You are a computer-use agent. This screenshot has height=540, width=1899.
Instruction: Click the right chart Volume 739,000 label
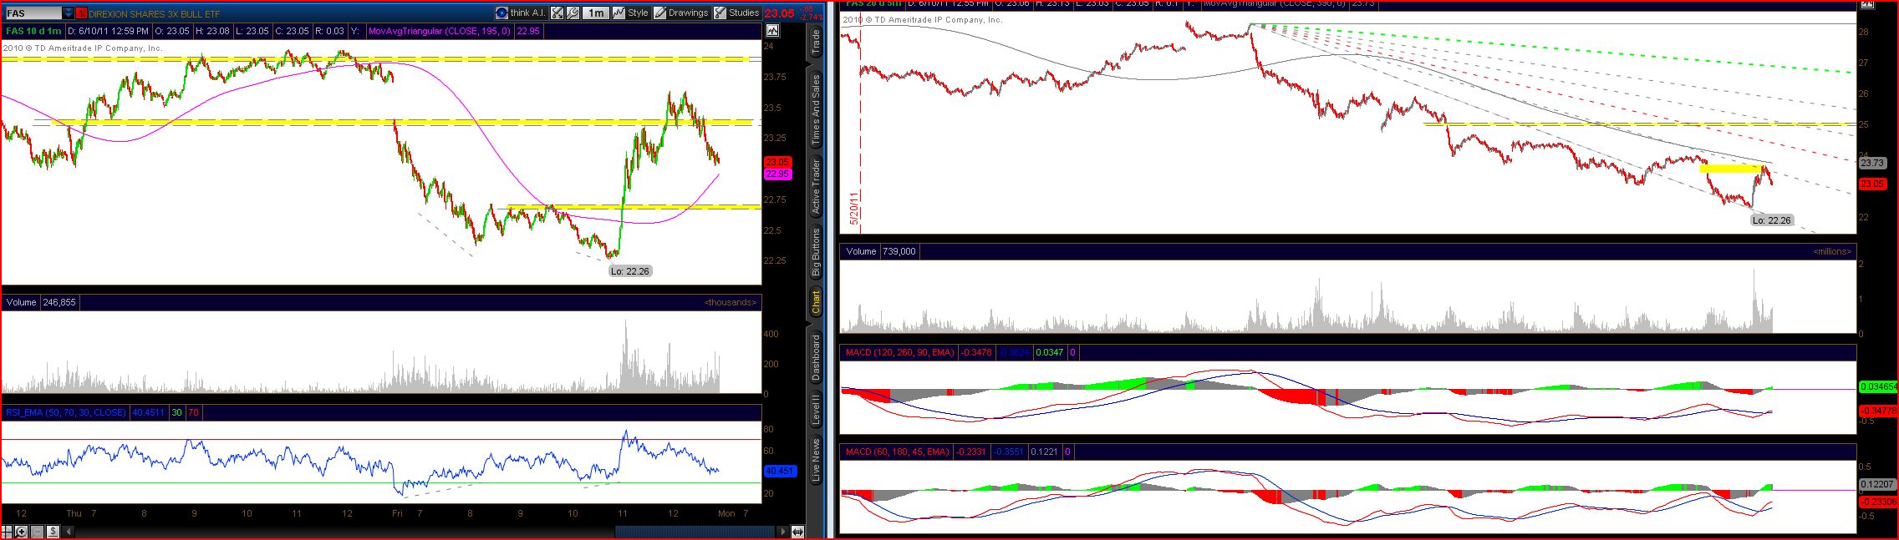tap(881, 251)
